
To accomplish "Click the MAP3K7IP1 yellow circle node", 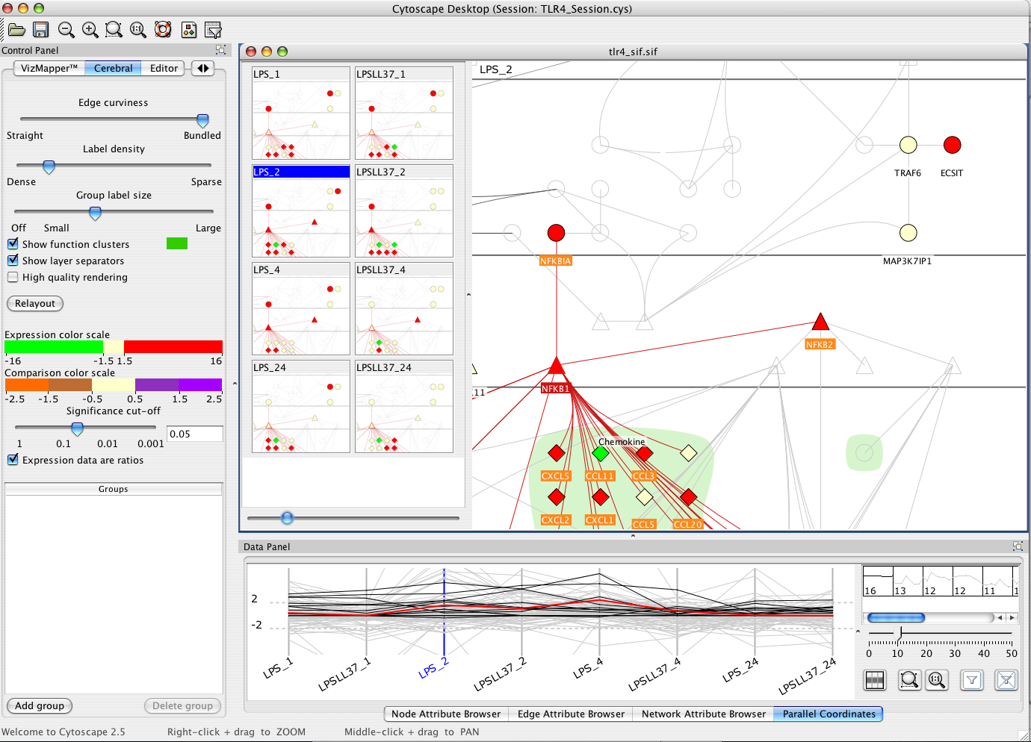I will click(908, 233).
